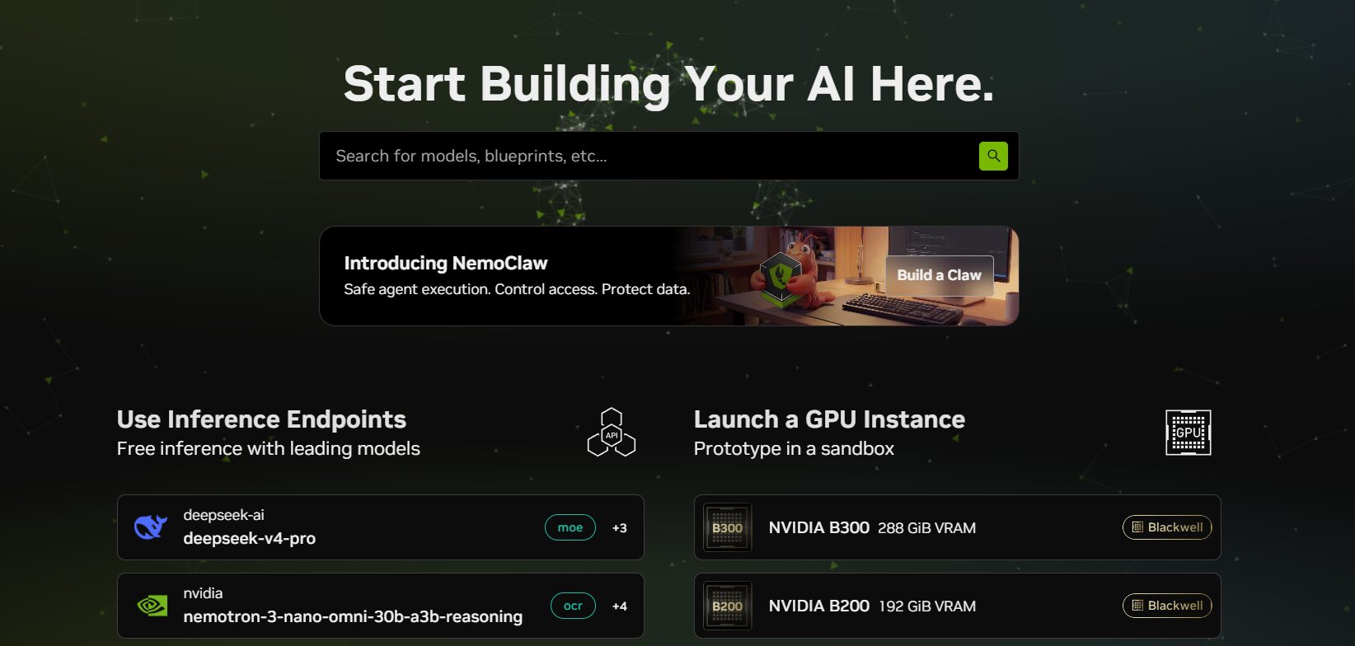Select Blackwell badge on the B300 row

(1167, 527)
